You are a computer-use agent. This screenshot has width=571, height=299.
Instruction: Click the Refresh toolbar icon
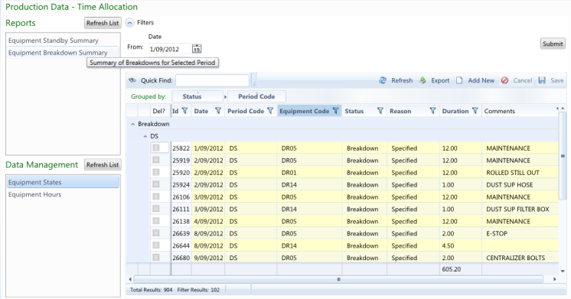coord(383,80)
